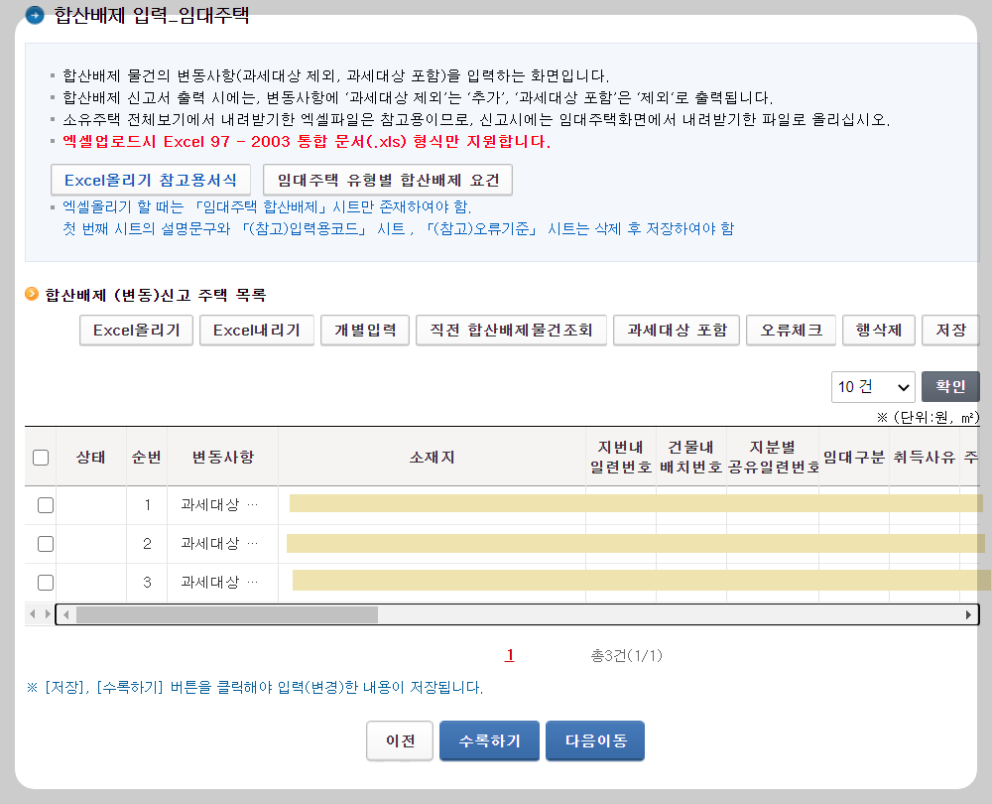The image size is (992, 804).
Task: Select 개별입력 for individual entry
Action: (x=365, y=331)
